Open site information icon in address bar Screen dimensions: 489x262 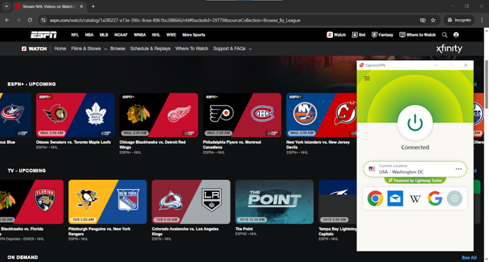(x=44, y=20)
